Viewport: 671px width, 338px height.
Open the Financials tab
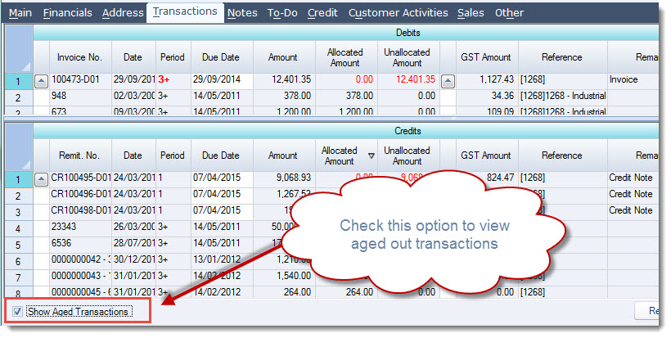(x=68, y=13)
